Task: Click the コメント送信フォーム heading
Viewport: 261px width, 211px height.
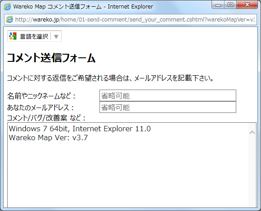Action: click(51, 58)
